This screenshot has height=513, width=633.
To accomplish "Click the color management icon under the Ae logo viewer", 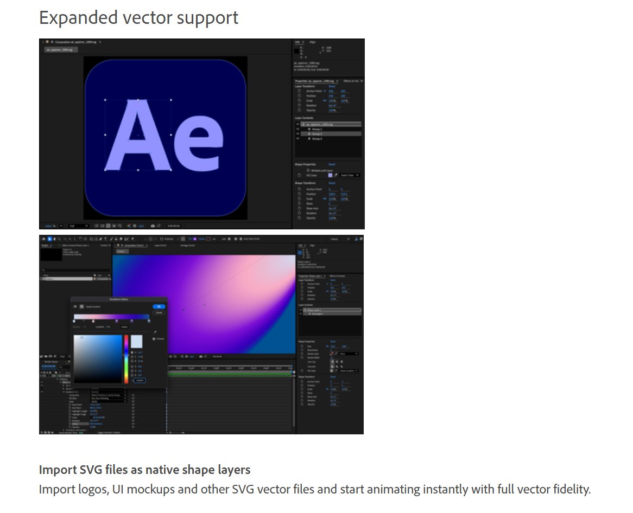I will tap(129, 226).
